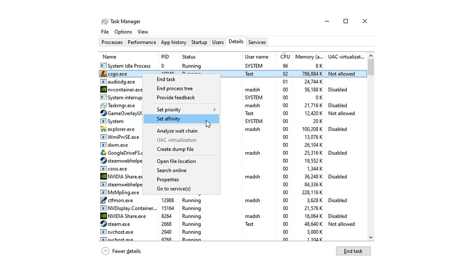Select Open file location menu item

point(176,161)
